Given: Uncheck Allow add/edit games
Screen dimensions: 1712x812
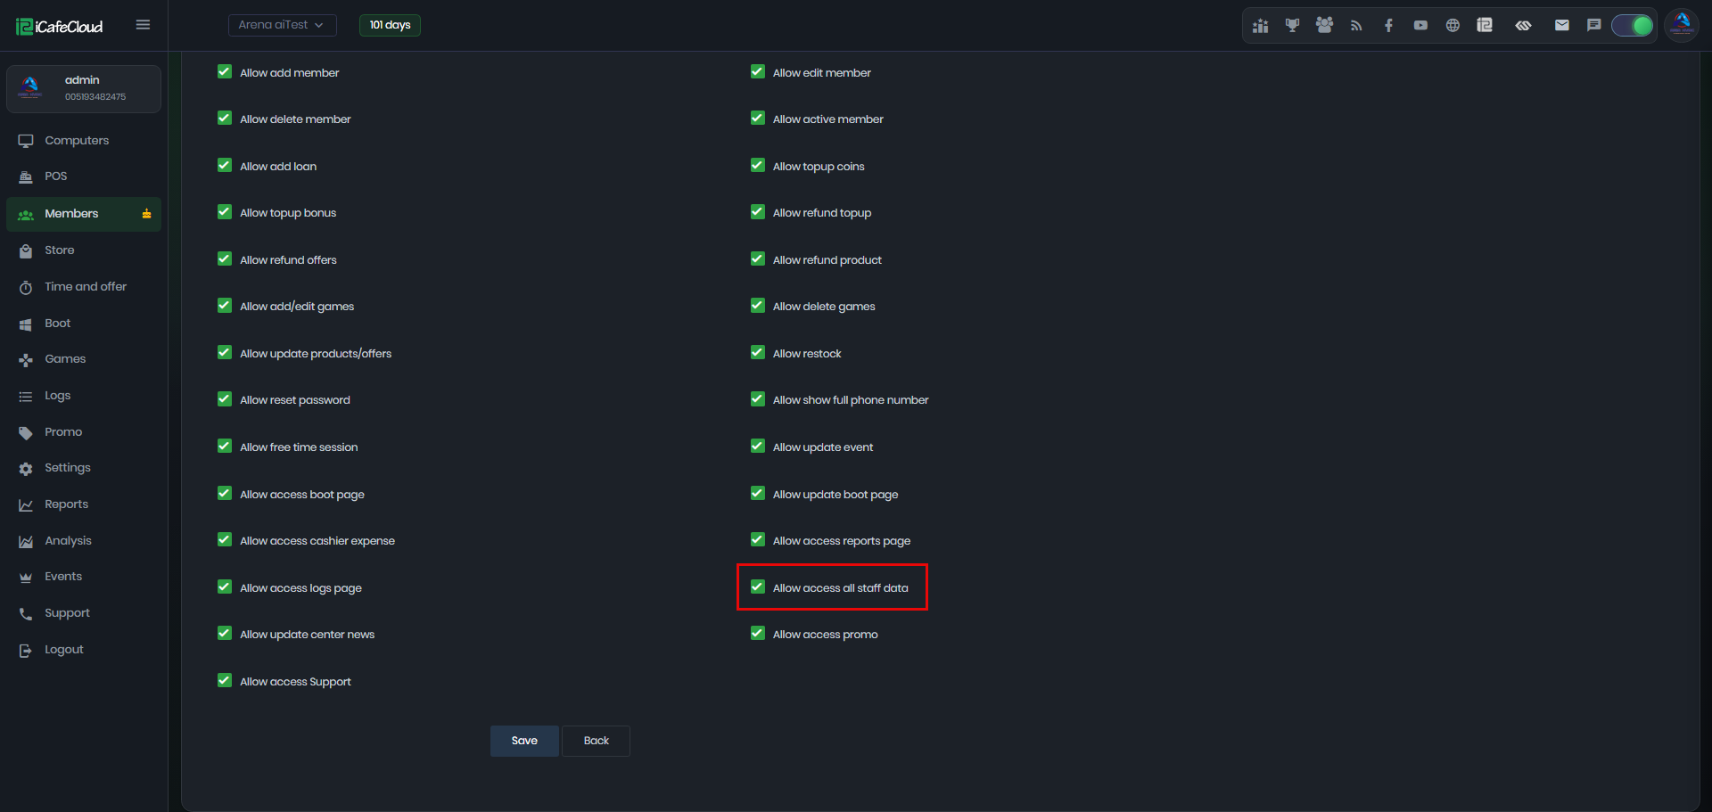Looking at the screenshot, I should (225, 306).
